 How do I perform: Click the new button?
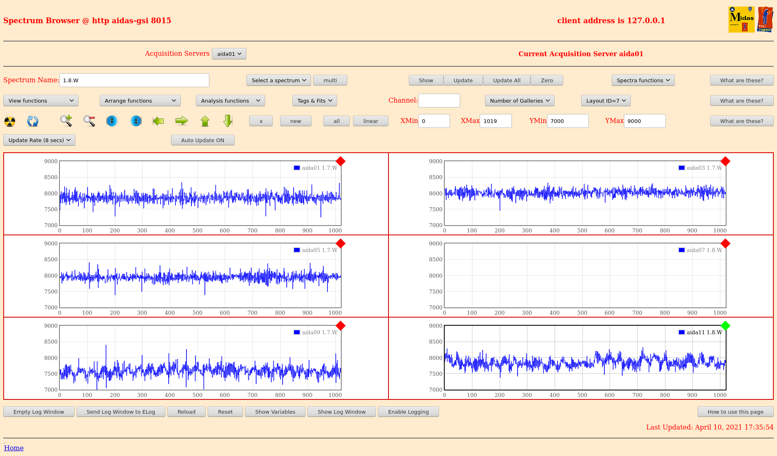click(296, 121)
